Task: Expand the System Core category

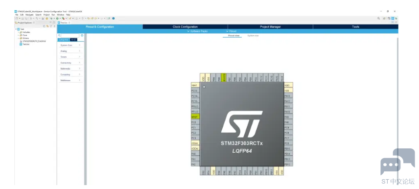Action: pyautogui.click(x=71, y=45)
